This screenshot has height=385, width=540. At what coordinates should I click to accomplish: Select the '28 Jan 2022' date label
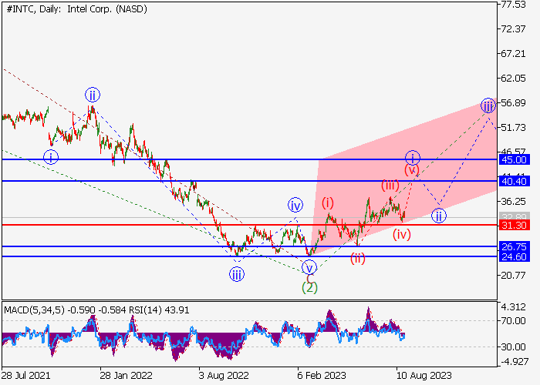pyautogui.click(x=126, y=375)
